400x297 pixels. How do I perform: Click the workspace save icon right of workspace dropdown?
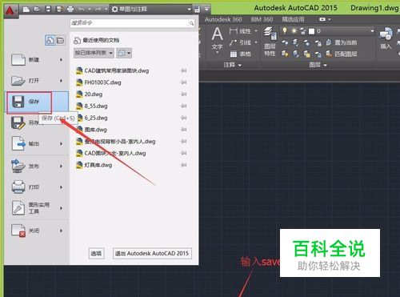(197, 10)
